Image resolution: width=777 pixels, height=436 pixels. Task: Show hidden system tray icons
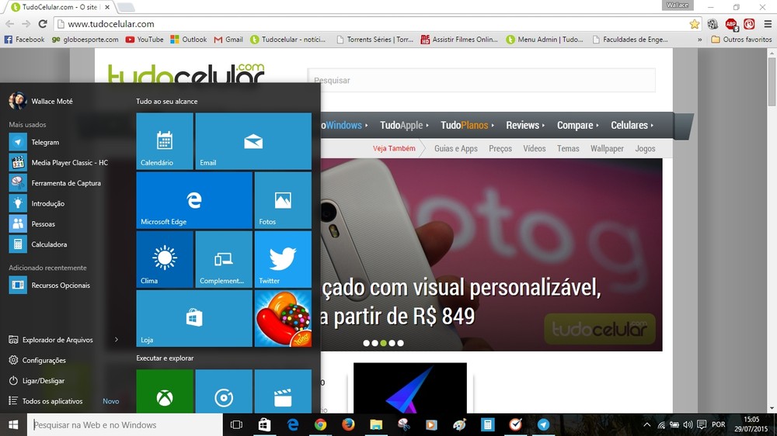(646, 424)
